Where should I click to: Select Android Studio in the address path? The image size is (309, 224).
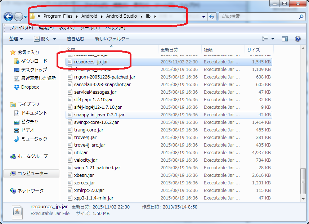point(121,16)
